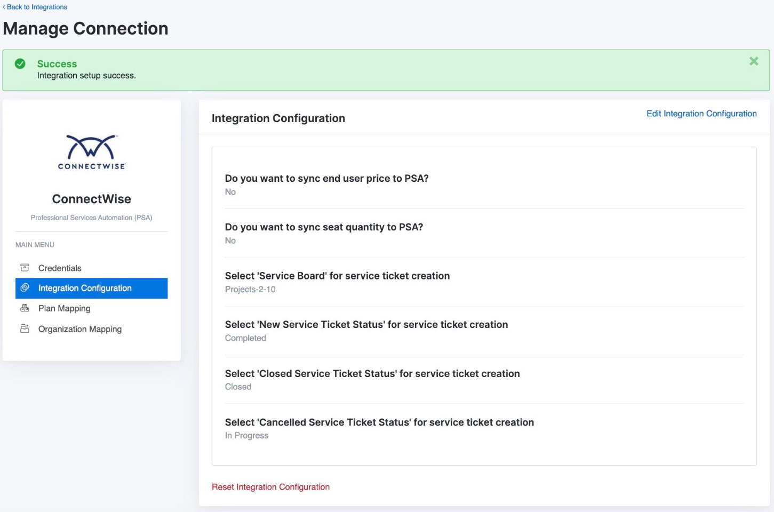Click the Integration Configuration panel heading
The height and width of the screenshot is (512, 774).
278,118
